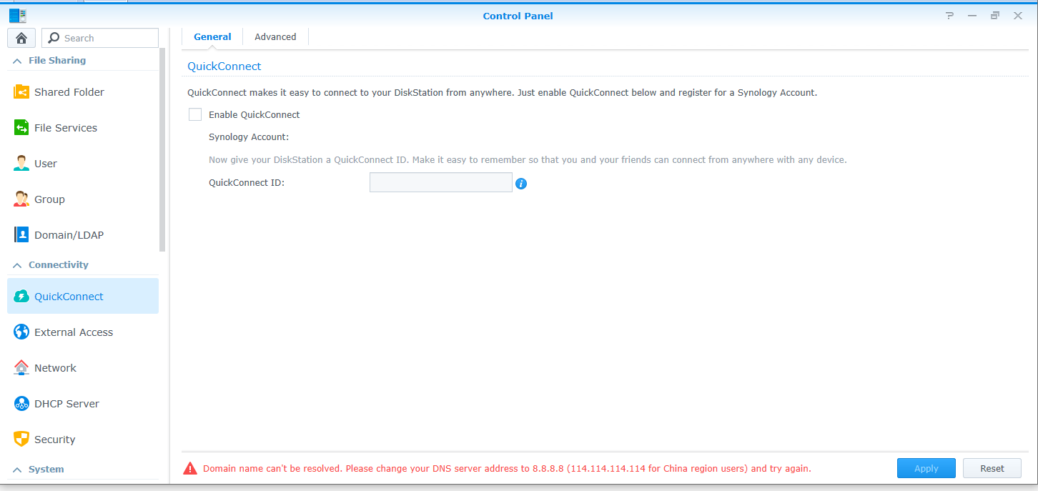The image size is (1038, 491).
Task: Close the Control Panel window
Action: 1018,16
